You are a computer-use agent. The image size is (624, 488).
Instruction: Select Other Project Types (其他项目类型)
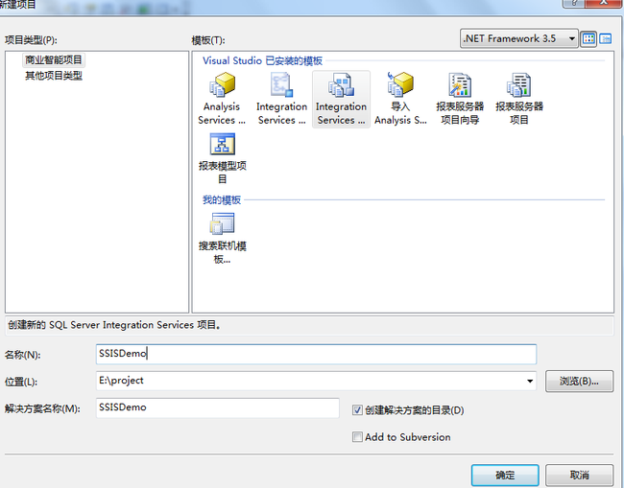[x=54, y=76]
